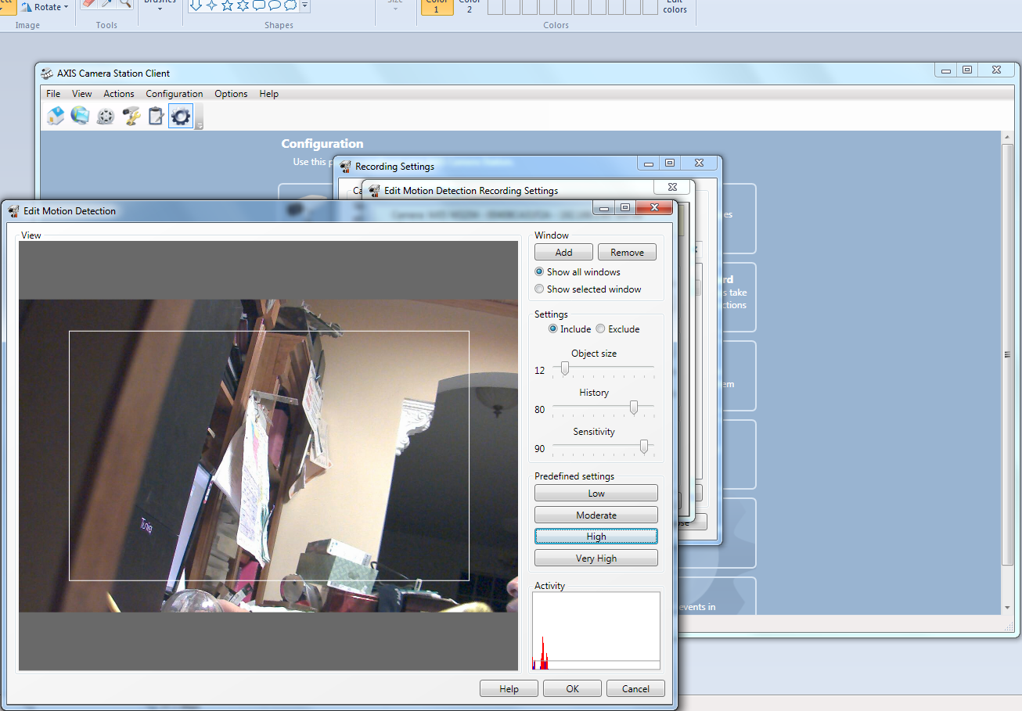This screenshot has width=1022, height=711.
Task: Click the History slider handle
Action: [634, 408]
